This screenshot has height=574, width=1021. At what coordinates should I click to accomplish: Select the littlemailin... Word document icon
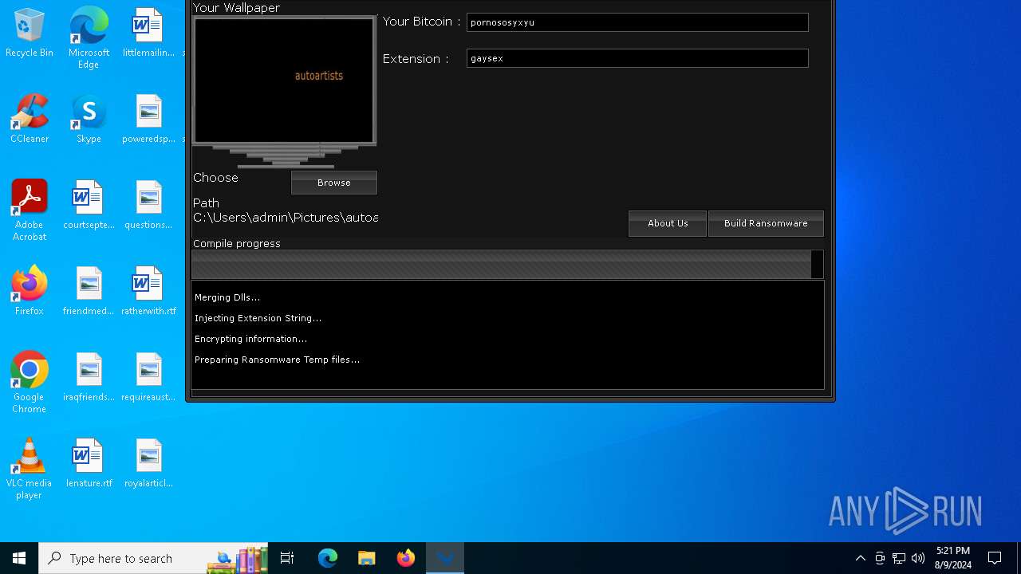point(148,33)
